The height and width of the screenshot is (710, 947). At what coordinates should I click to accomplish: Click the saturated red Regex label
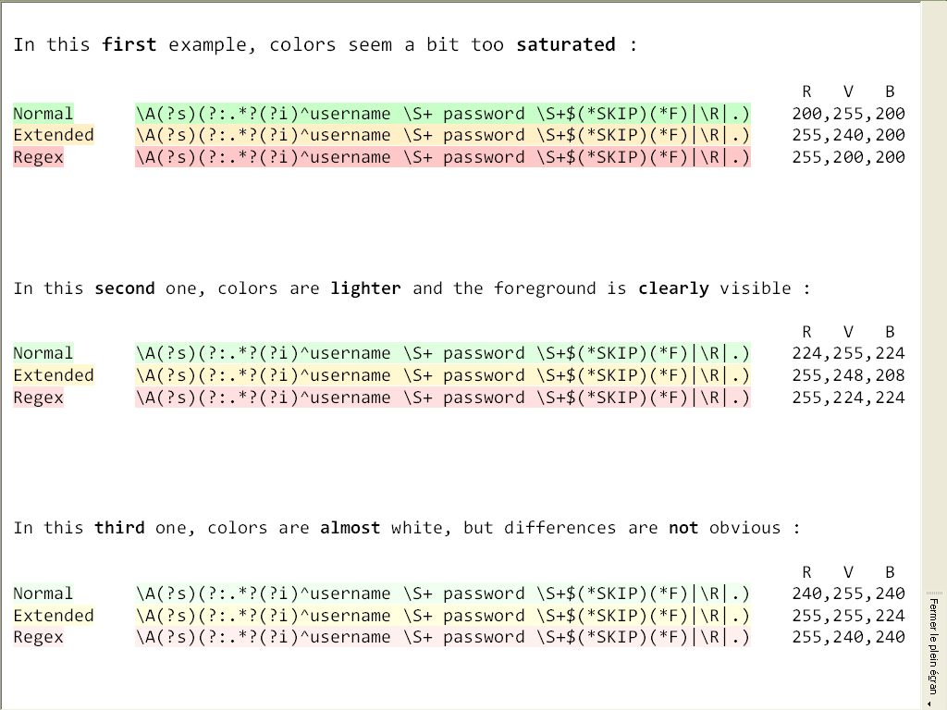[x=38, y=157]
